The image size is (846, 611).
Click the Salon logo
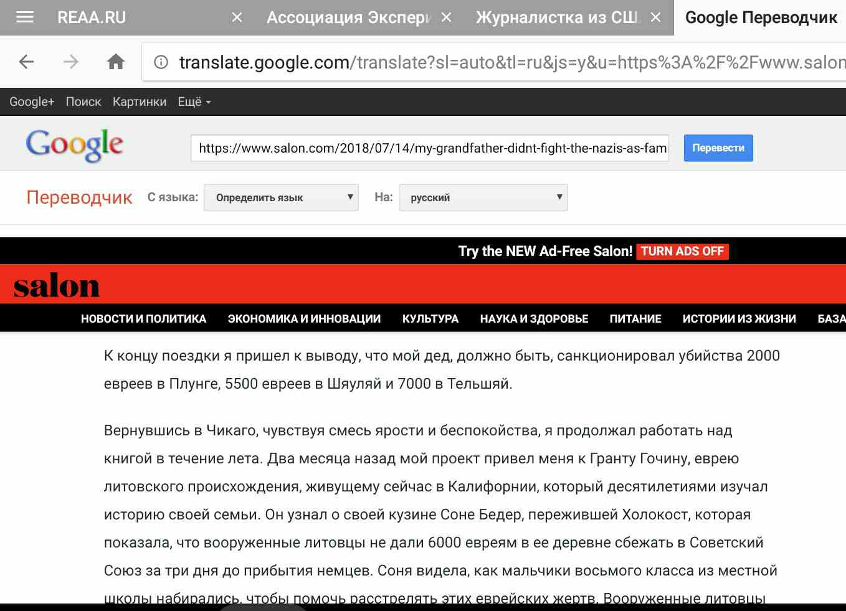tap(57, 286)
